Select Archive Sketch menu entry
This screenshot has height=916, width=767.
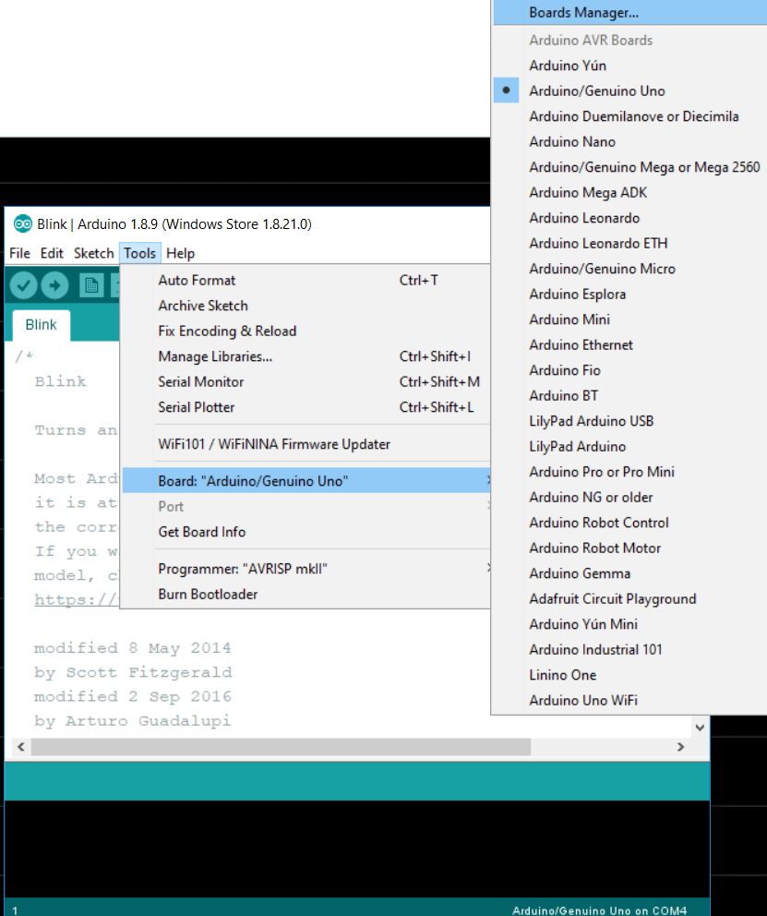[306, 306]
